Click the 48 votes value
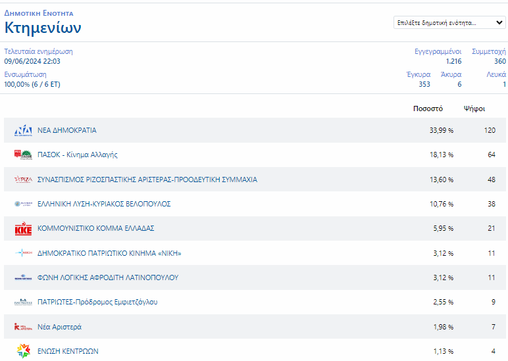Viewport: 508px width, 361px height. [x=492, y=180]
